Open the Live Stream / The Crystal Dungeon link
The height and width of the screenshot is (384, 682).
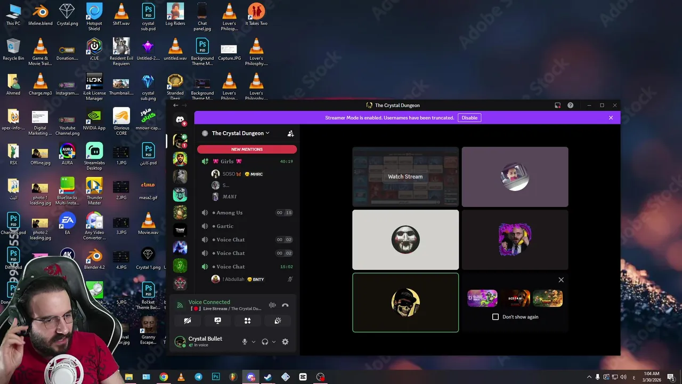[x=227, y=309]
